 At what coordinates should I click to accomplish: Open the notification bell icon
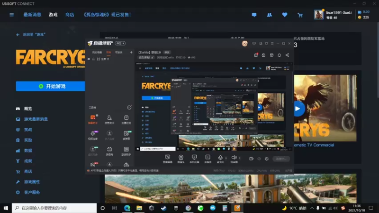click(279, 55)
